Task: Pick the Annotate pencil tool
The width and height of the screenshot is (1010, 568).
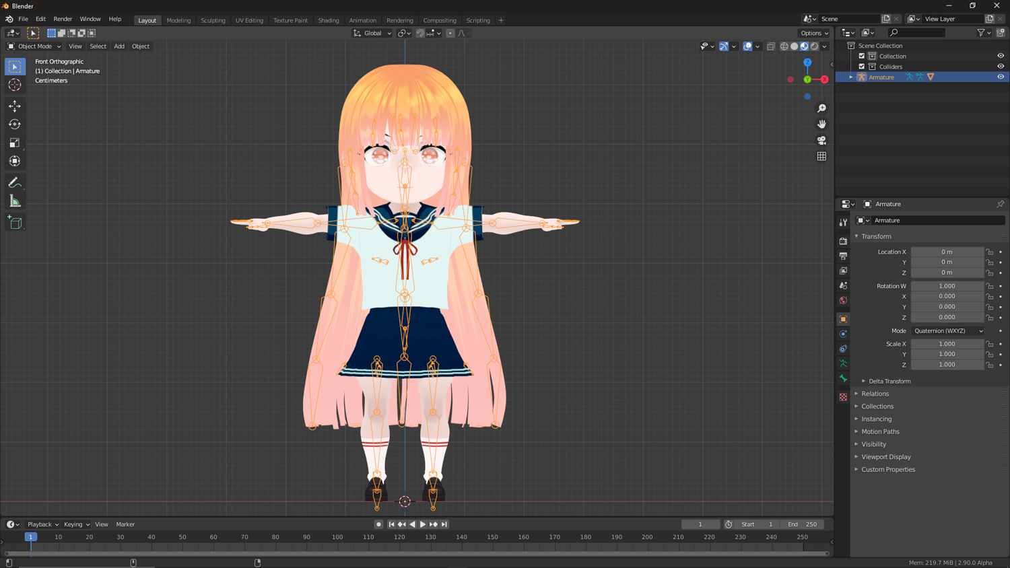Action: [x=15, y=182]
